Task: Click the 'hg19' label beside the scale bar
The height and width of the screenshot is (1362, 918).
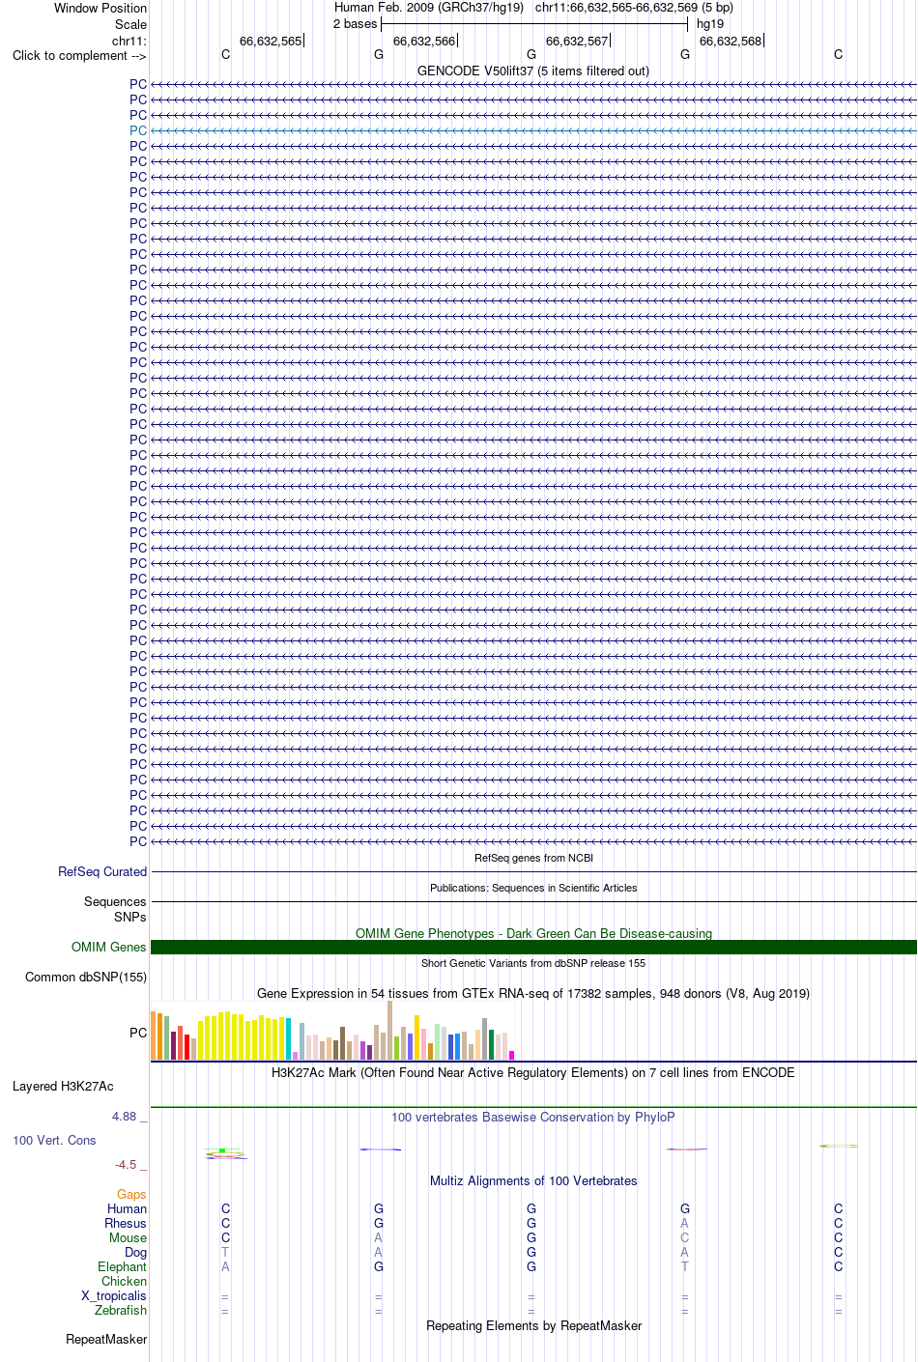Action: [x=710, y=24]
